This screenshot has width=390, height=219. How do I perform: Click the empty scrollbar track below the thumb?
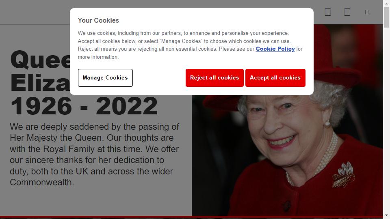[x=386, y=119]
